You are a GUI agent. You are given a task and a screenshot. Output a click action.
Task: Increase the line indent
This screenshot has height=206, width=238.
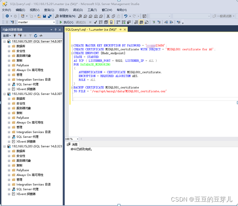tap(171, 22)
